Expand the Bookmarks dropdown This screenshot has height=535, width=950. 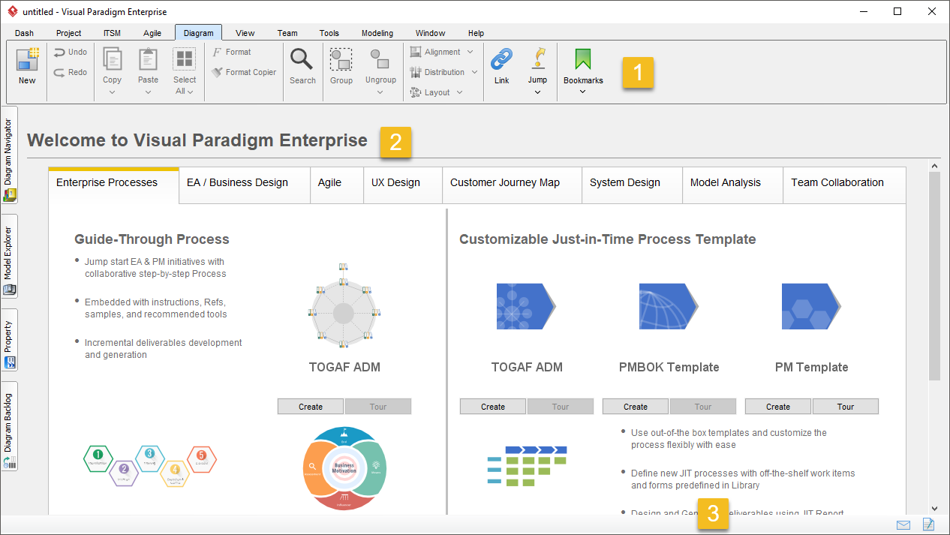click(582, 91)
